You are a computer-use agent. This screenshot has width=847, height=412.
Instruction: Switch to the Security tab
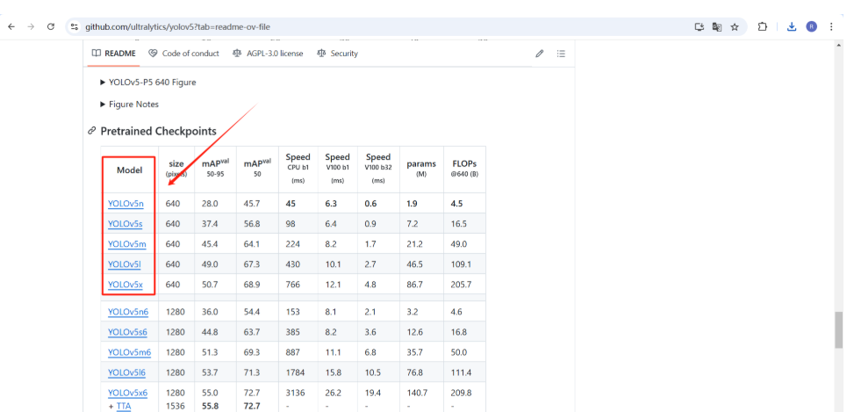[x=337, y=54]
